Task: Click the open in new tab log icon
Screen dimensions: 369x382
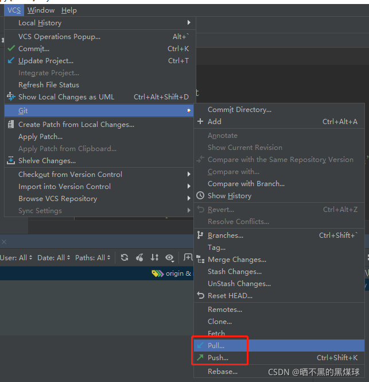Action: click(188, 257)
